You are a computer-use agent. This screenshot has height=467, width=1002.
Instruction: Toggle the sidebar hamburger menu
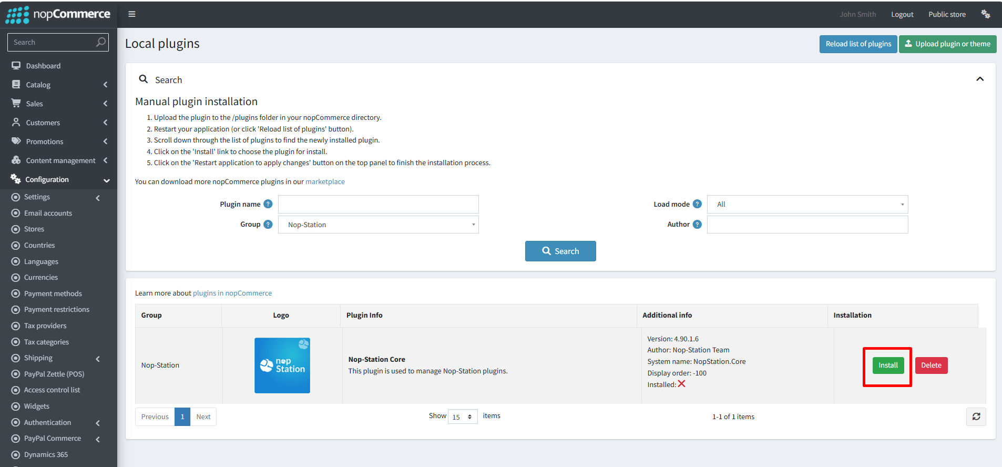pyautogui.click(x=132, y=14)
